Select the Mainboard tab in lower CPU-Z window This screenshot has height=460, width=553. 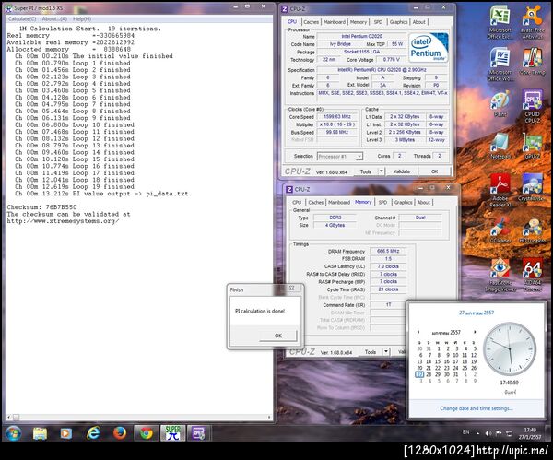339,203
